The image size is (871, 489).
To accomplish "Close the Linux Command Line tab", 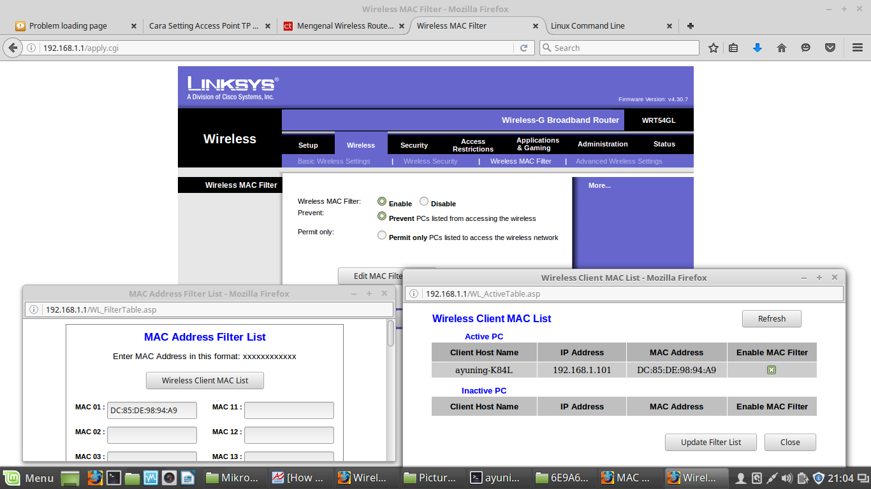I will tap(670, 26).
